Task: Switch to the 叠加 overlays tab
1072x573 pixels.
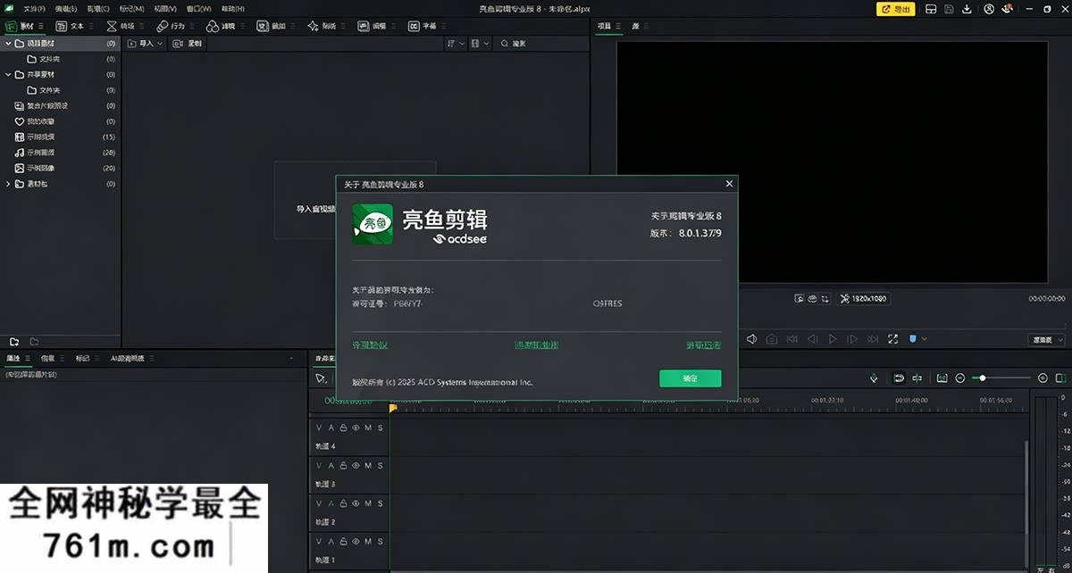Action: click(x=270, y=27)
